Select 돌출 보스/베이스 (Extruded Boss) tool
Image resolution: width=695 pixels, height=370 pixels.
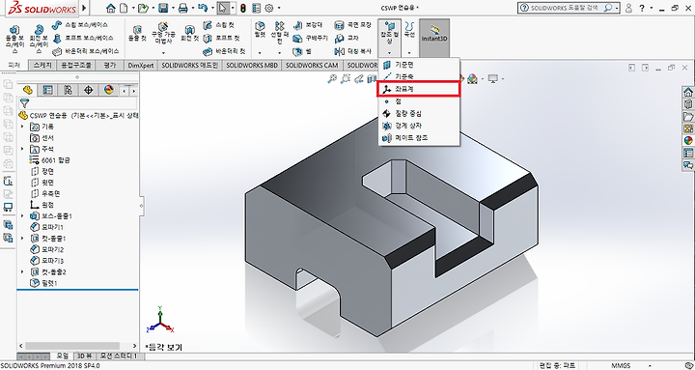point(14,39)
